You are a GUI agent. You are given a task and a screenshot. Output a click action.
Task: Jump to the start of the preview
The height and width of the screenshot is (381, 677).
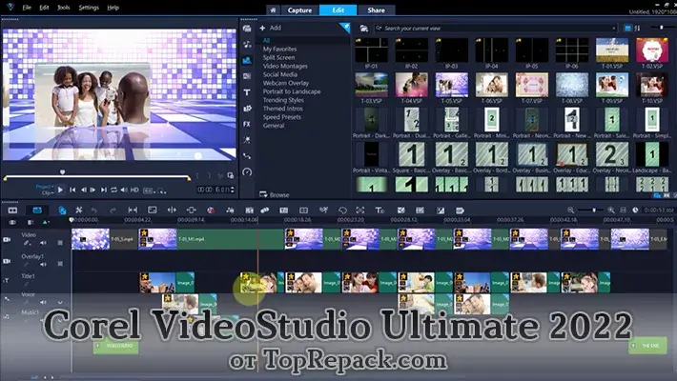(x=72, y=190)
